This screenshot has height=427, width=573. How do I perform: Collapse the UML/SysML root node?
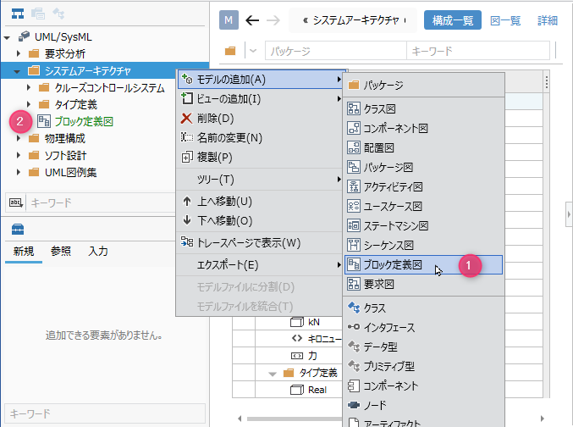(x=7, y=37)
